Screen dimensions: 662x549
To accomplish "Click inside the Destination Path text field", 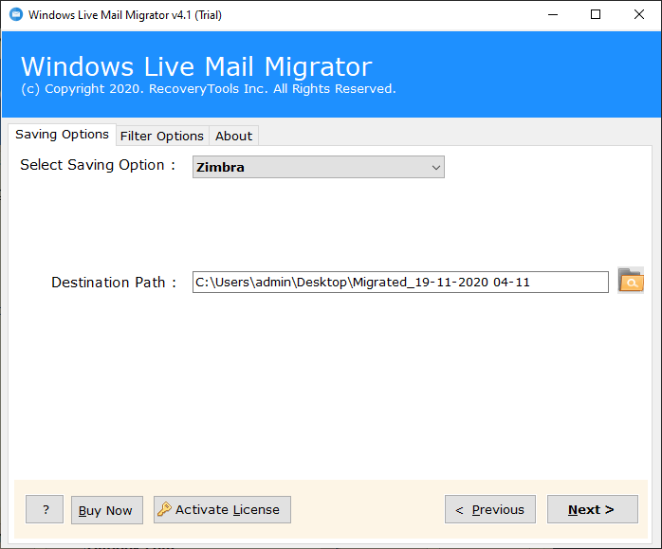I will tap(400, 282).
